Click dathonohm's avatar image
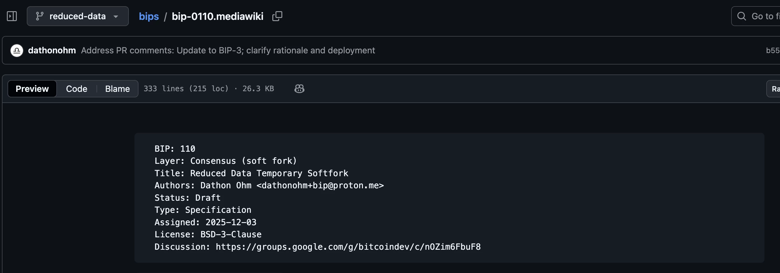Screen dimensions: 780x273 click(17, 50)
